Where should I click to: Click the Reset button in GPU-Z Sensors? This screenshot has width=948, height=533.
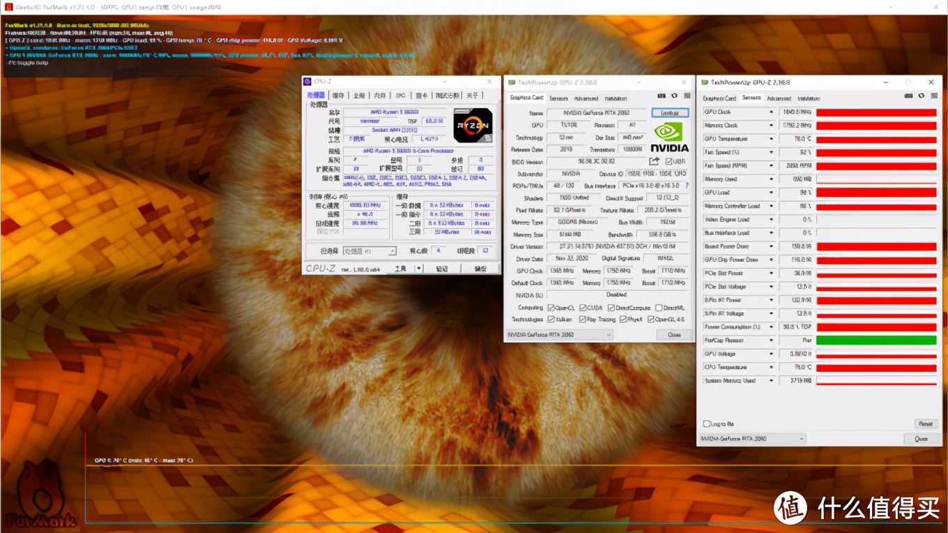click(x=925, y=423)
